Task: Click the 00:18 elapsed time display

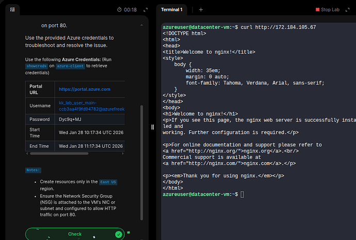Action: (x=131, y=10)
